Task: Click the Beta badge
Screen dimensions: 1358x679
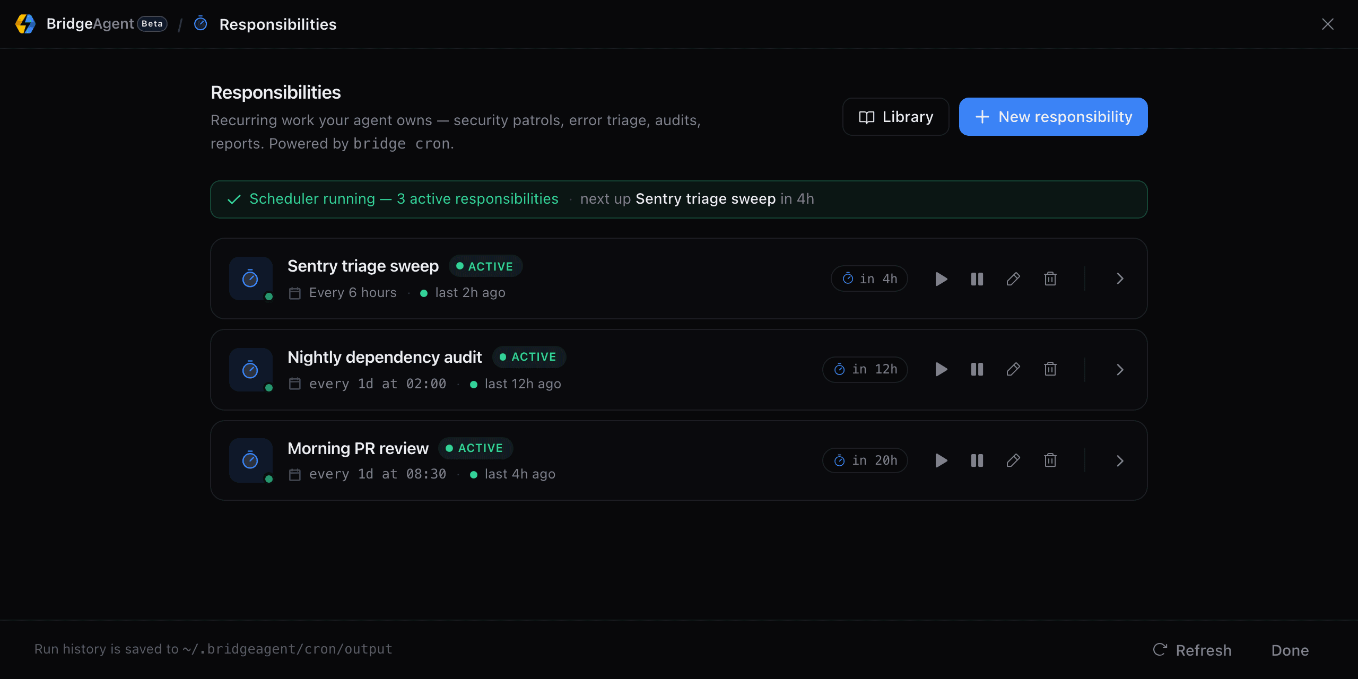Action: [152, 24]
